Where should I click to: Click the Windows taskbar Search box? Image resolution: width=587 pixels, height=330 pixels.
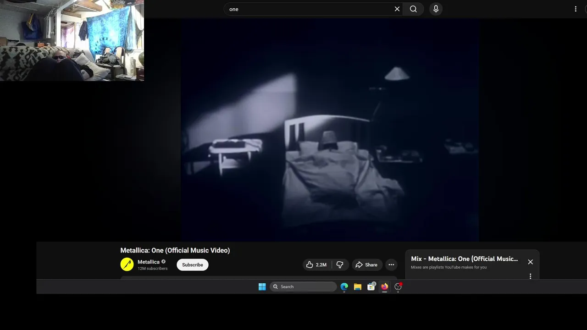[x=303, y=287]
